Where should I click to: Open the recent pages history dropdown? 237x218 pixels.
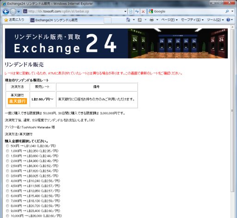(x=19, y=12)
